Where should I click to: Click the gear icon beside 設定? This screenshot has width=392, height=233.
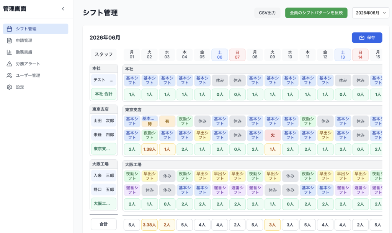(x=9, y=87)
